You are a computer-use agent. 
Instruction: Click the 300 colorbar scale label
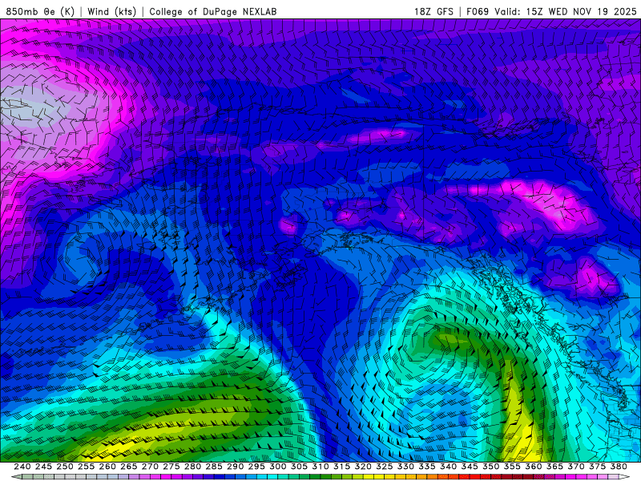(277, 467)
